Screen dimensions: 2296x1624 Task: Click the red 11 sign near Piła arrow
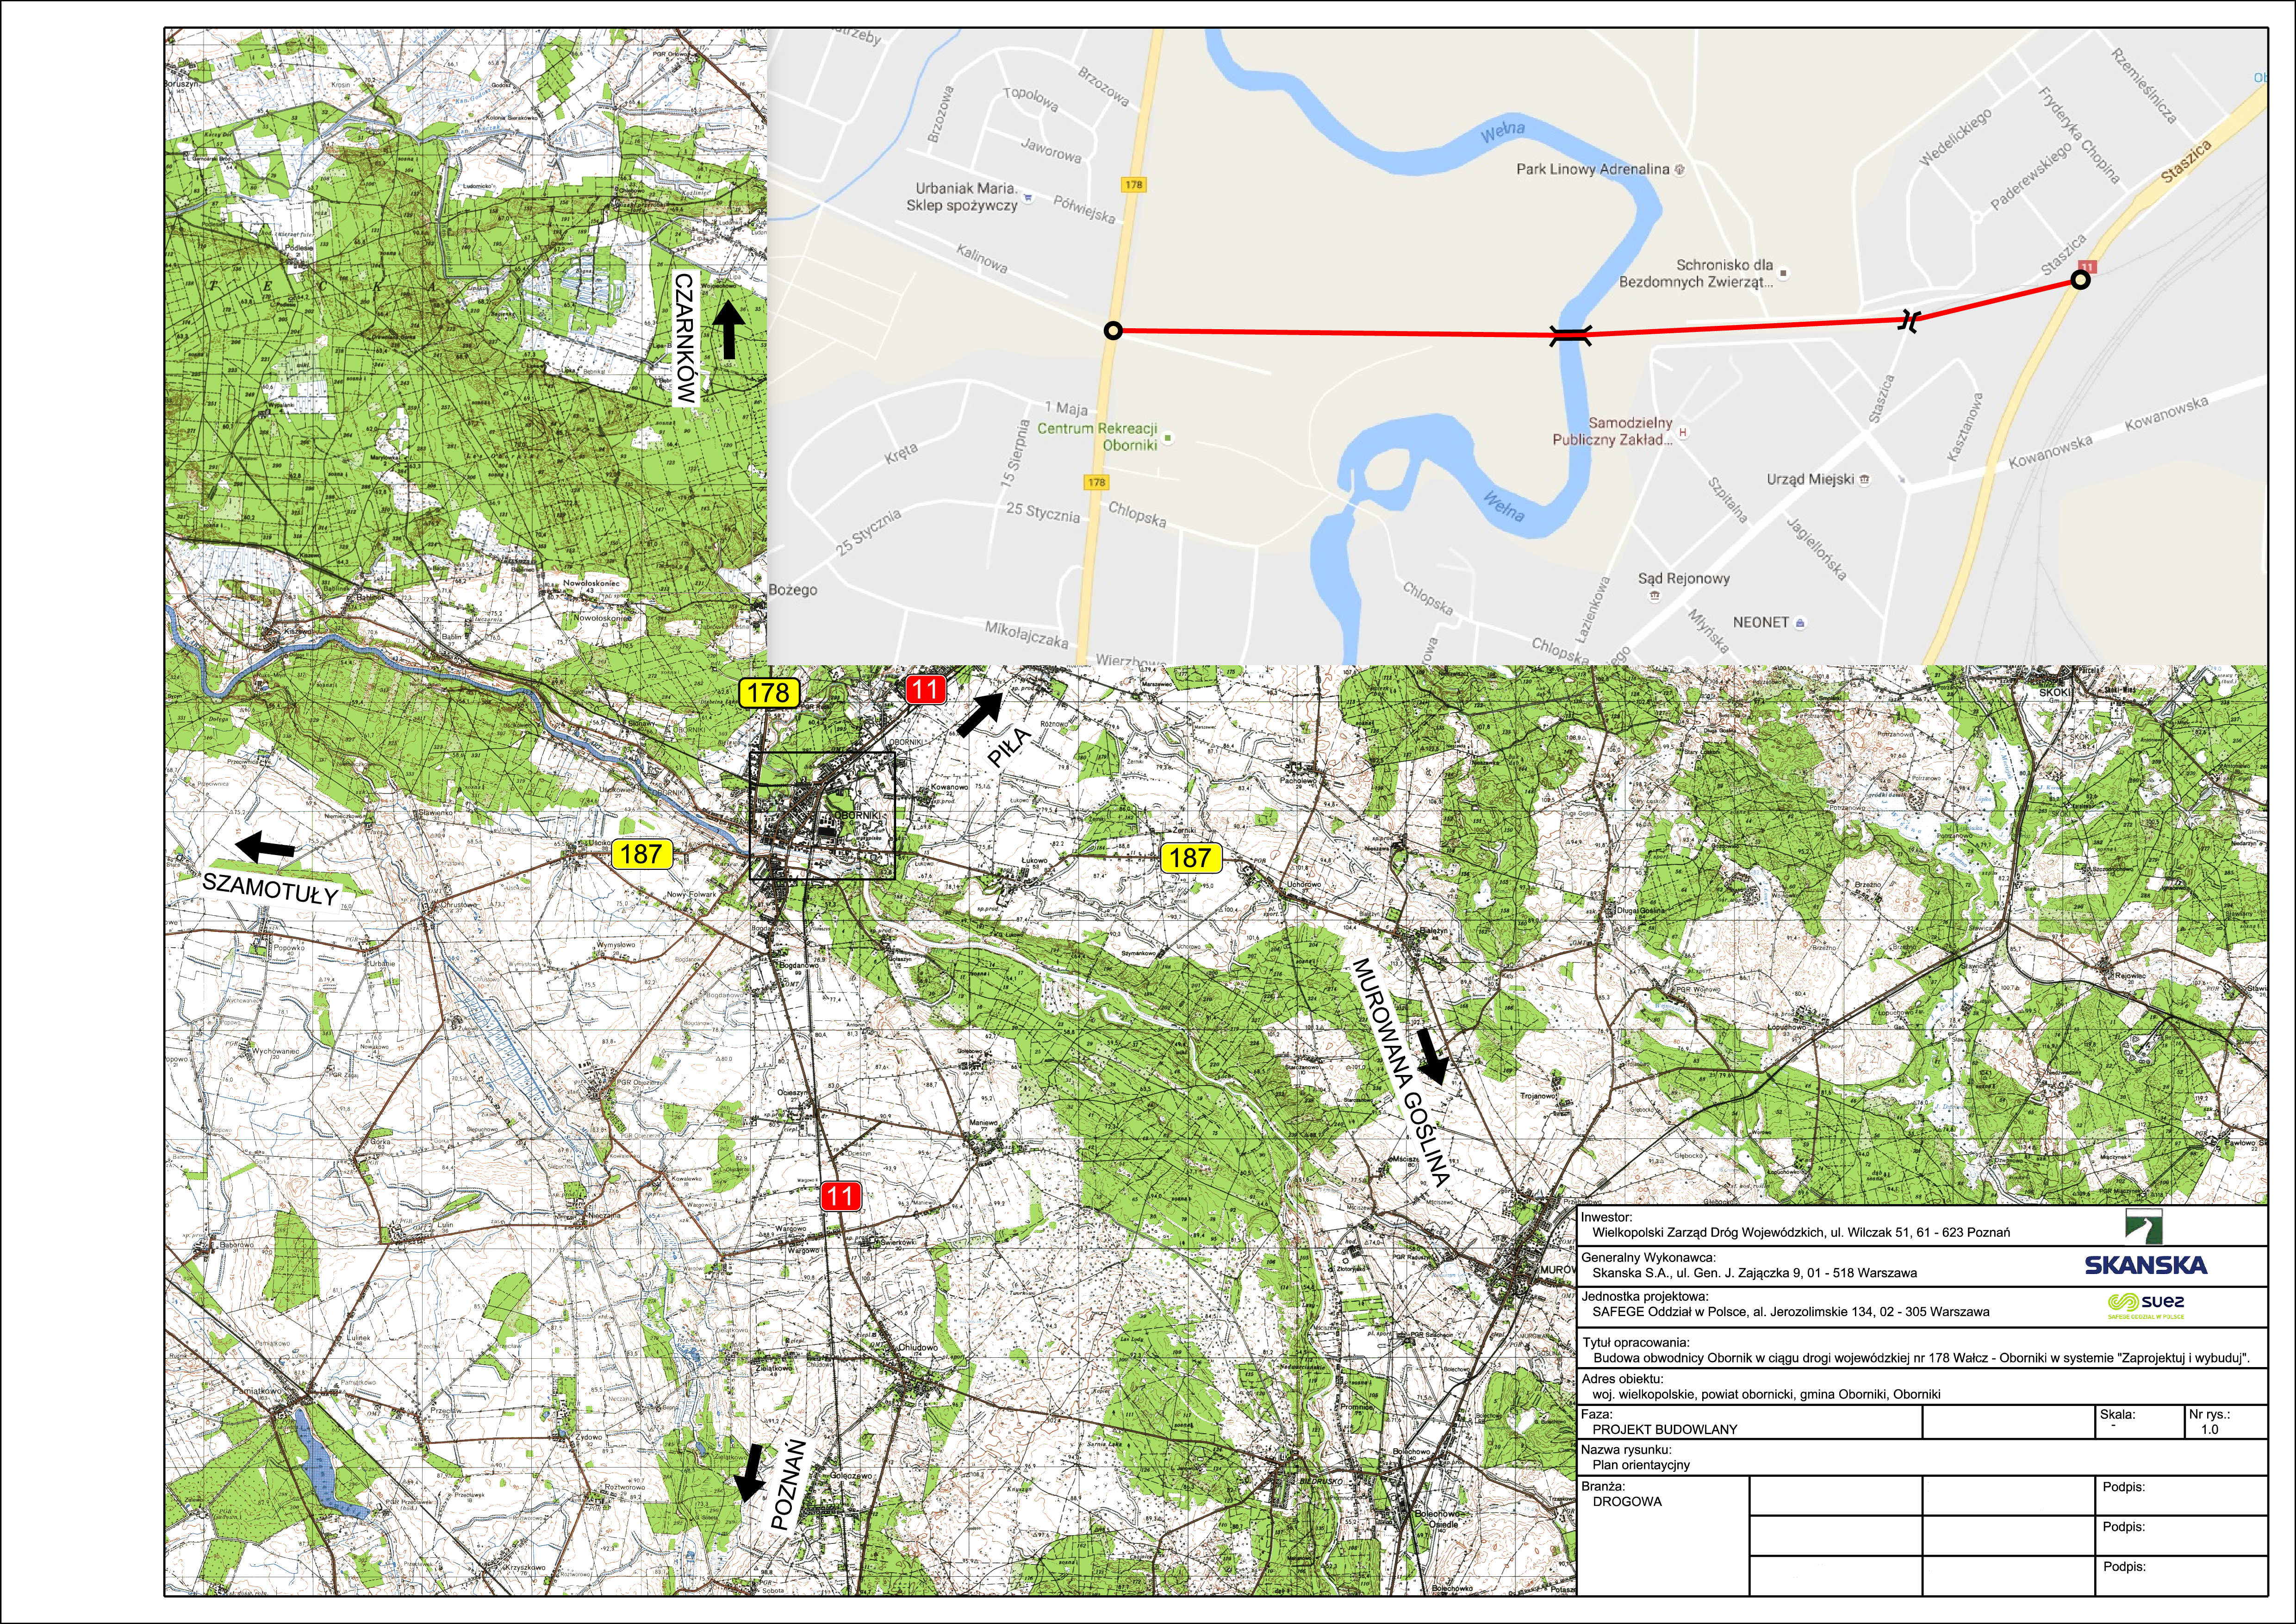tap(925, 689)
